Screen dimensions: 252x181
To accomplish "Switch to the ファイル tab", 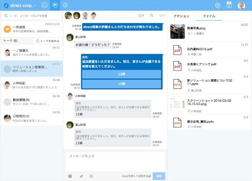I will click(209, 16).
